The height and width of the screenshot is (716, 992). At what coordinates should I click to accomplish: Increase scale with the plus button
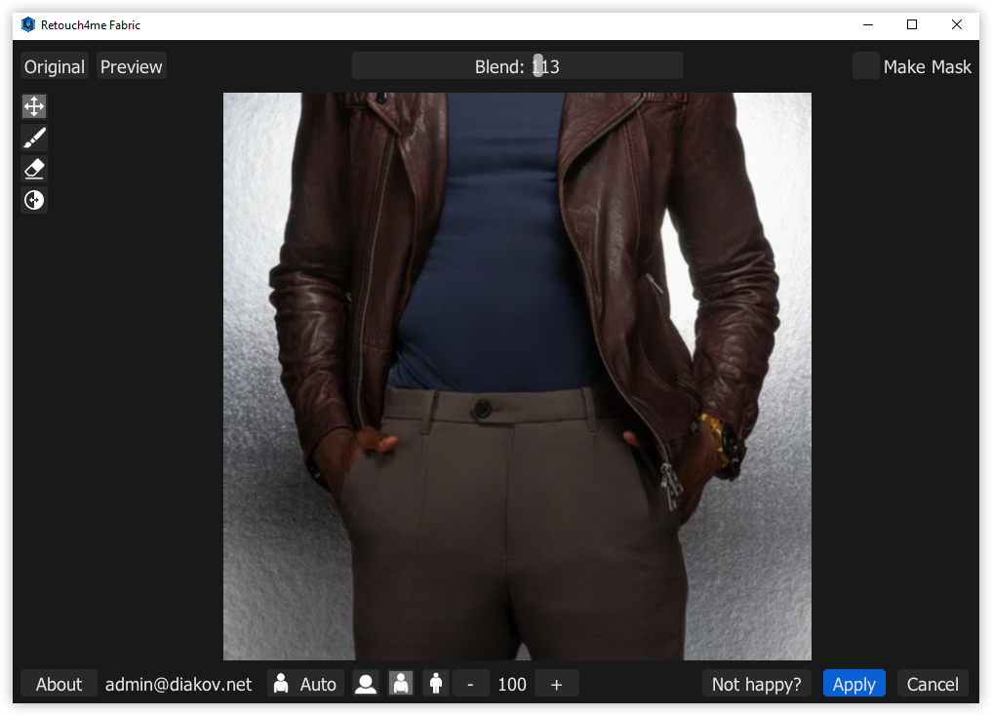(x=557, y=684)
